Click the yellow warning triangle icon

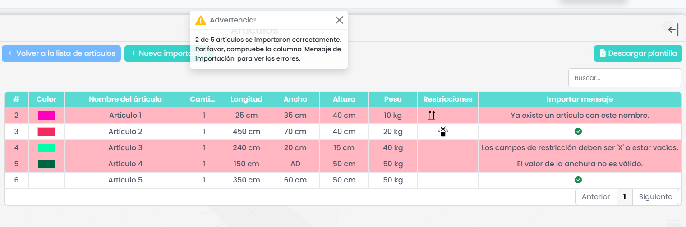coord(201,20)
